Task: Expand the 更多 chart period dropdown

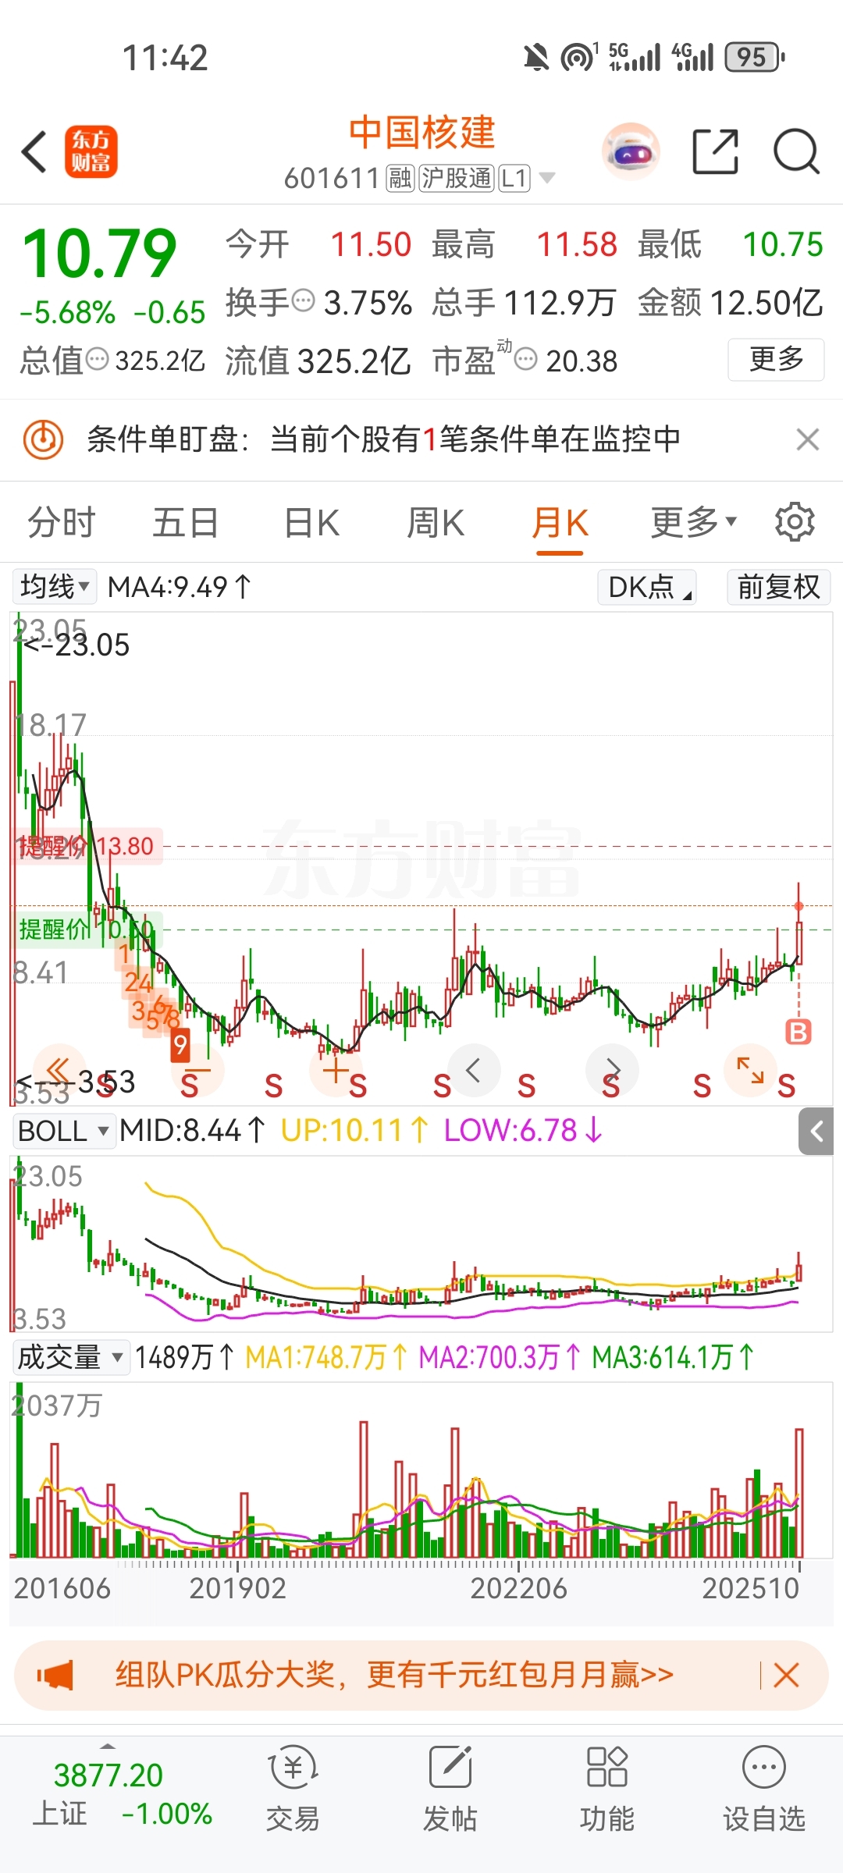Action: (x=693, y=522)
